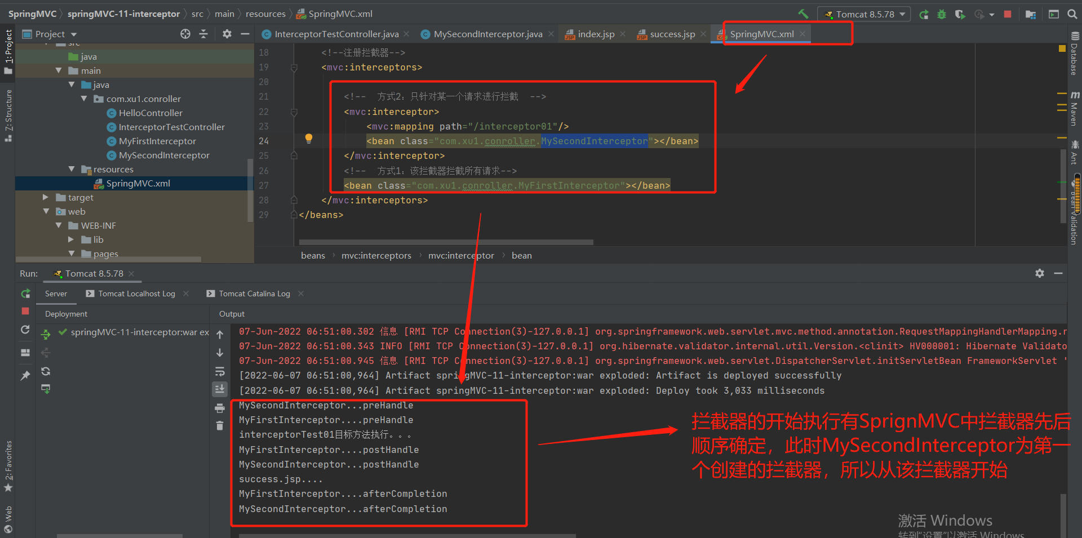The height and width of the screenshot is (538, 1082).
Task: Click the orange warning marker in error stripe
Action: [1062, 49]
